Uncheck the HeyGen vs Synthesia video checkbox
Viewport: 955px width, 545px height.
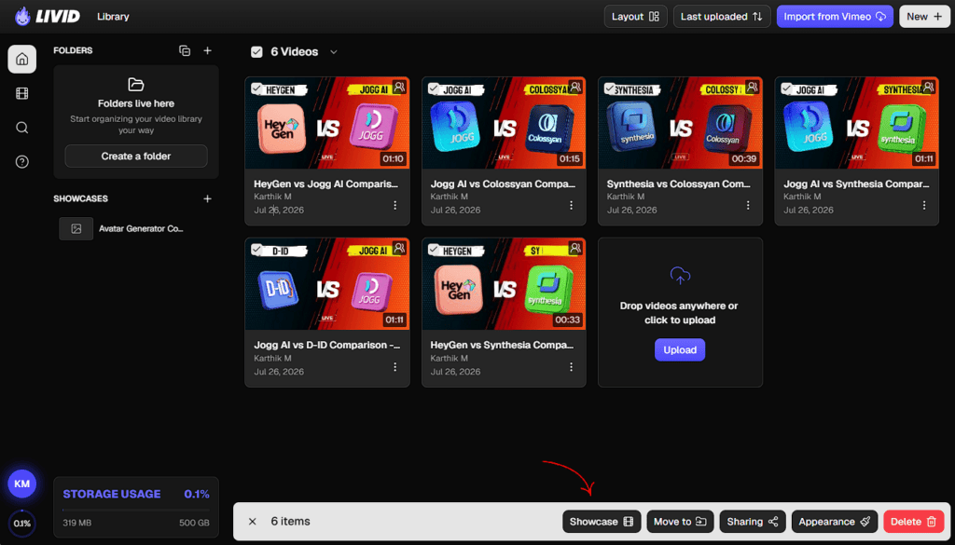pyautogui.click(x=433, y=249)
